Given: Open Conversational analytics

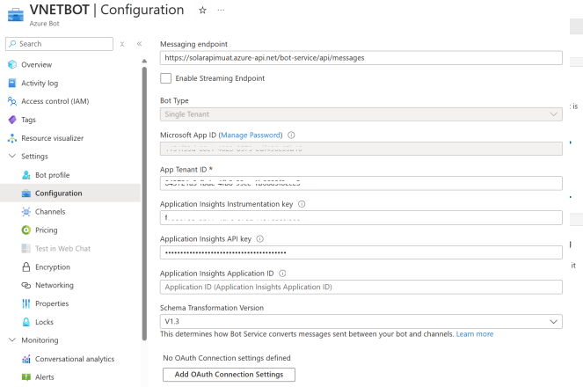Looking at the screenshot, I should click(75, 359).
